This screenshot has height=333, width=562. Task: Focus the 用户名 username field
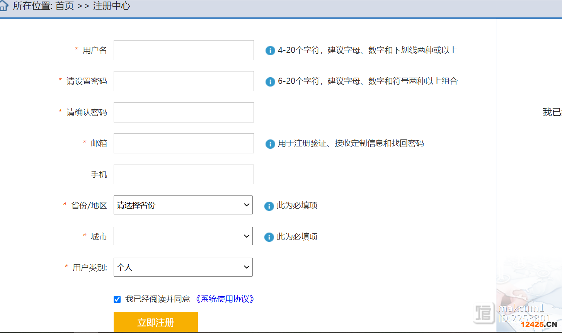pyautogui.click(x=184, y=50)
